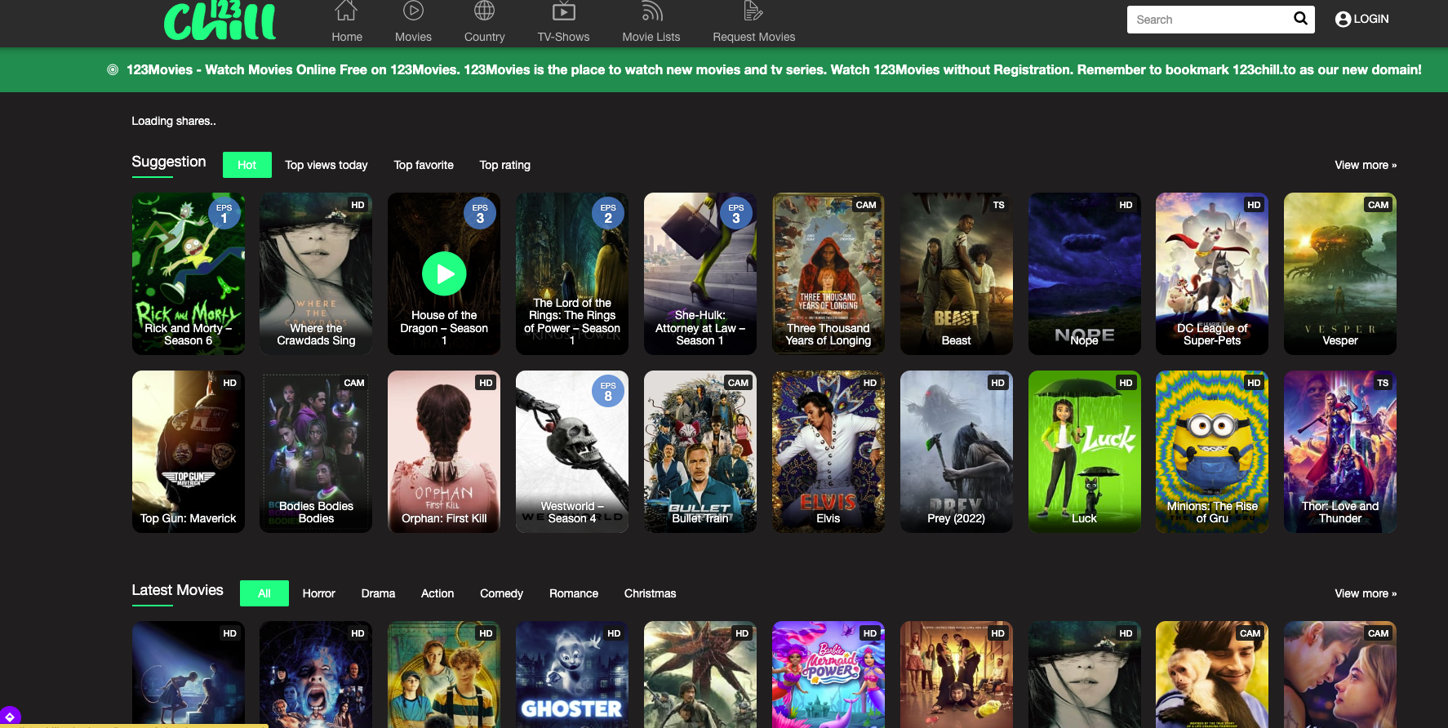This screenshot has height=728, width=1448.
Task: Switch to Top views today tab
Action: 326,165
